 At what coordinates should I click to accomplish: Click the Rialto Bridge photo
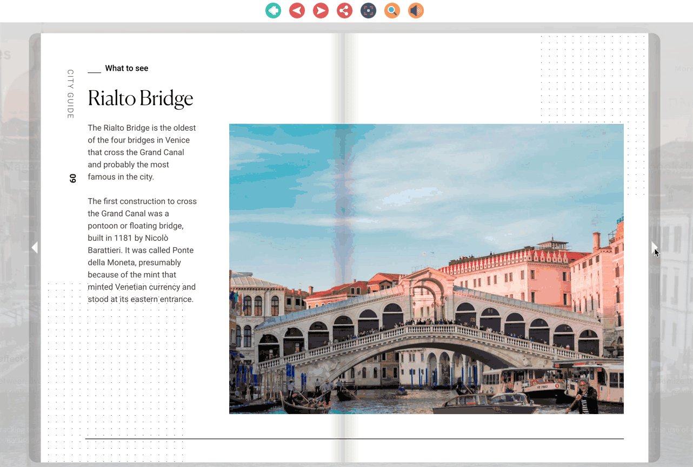pyautogui.click(x=426, y=269)
